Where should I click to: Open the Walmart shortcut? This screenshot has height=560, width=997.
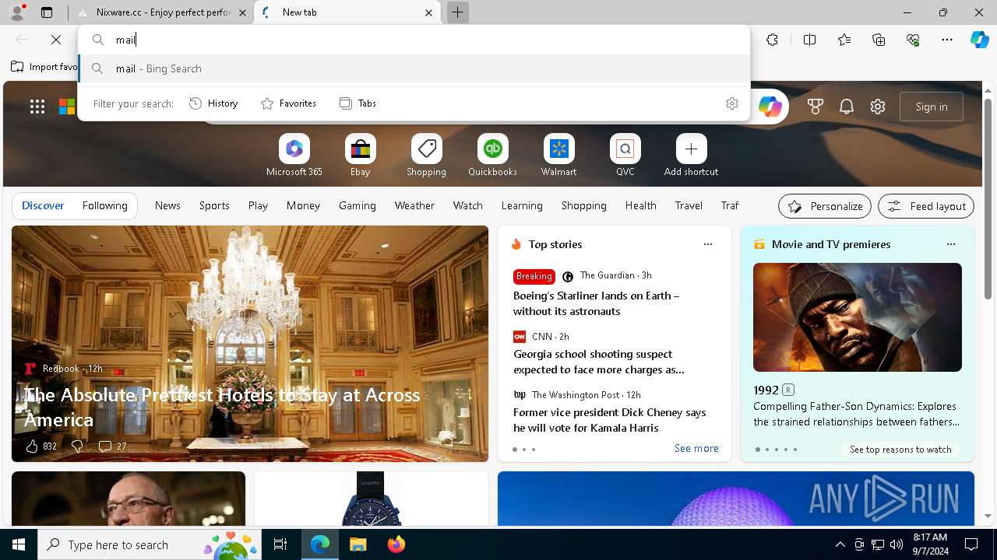[x=558, y=156]
